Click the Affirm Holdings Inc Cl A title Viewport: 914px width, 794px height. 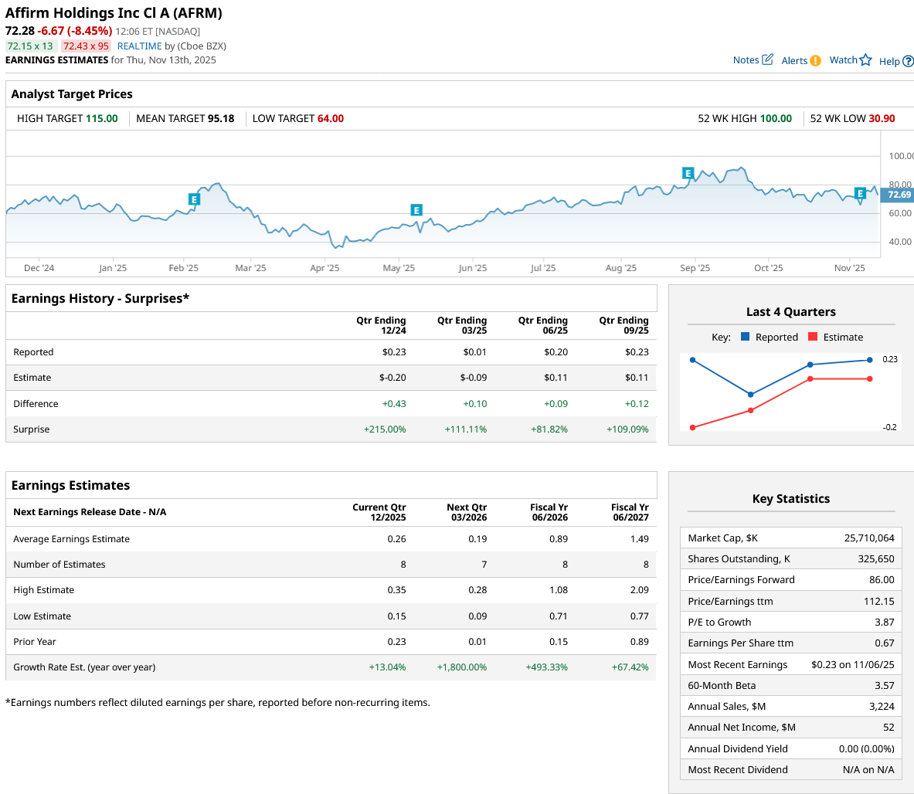(114, 13)
